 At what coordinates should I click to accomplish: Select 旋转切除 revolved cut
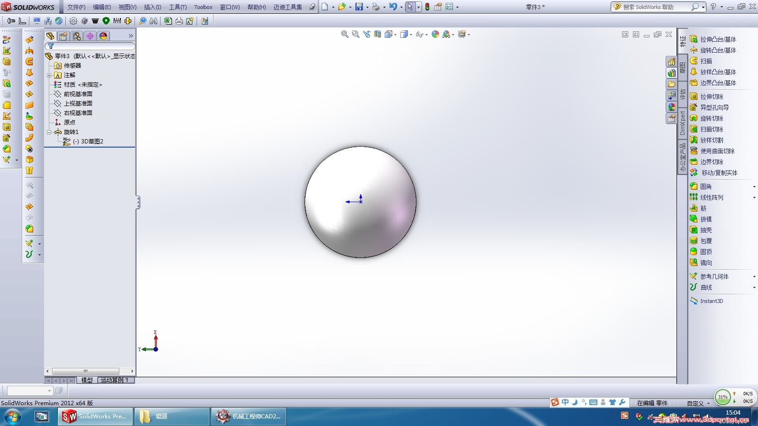click(707, 118)
